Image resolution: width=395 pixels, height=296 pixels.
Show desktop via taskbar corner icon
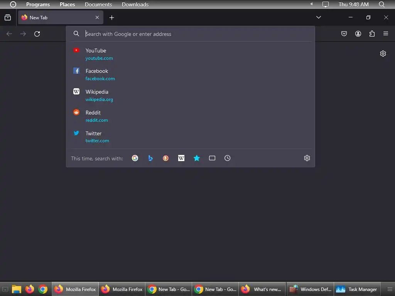[5, 289]
